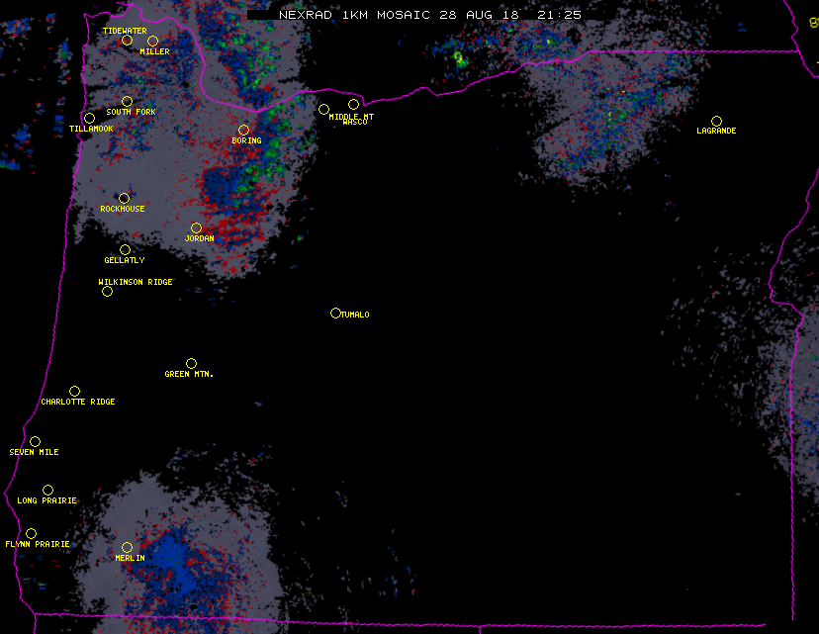Click the Gellatly station circle
The height and width of the screenshot is (634, 819).
tap(125, 249)
